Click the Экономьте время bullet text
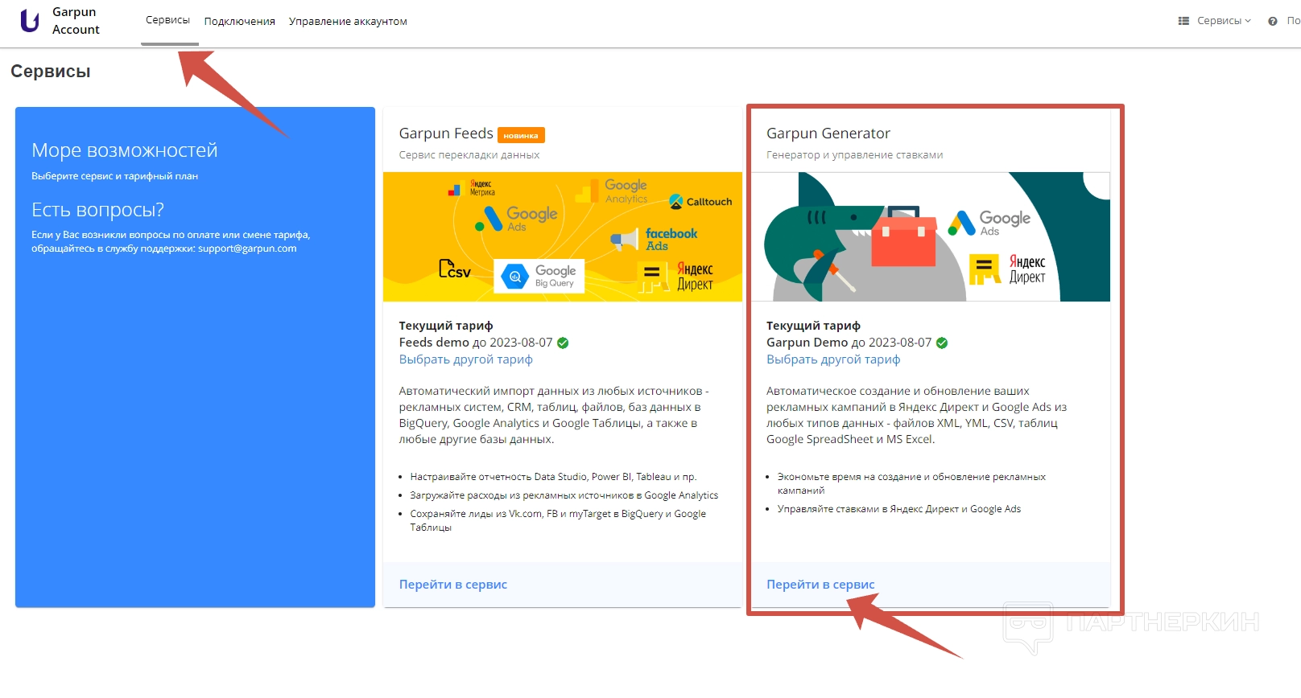The image size is (1301, 698). (911, 483)
